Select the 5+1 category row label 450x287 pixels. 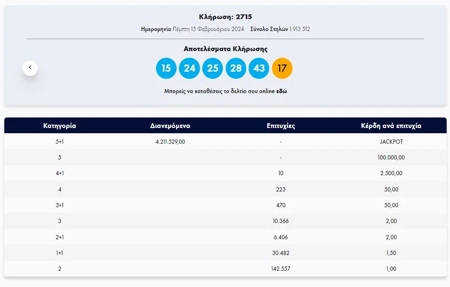point(60,142)
